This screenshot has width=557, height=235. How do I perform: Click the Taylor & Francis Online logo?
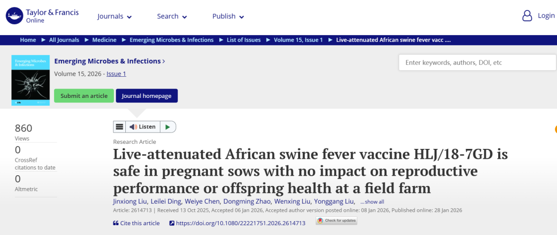42,16
